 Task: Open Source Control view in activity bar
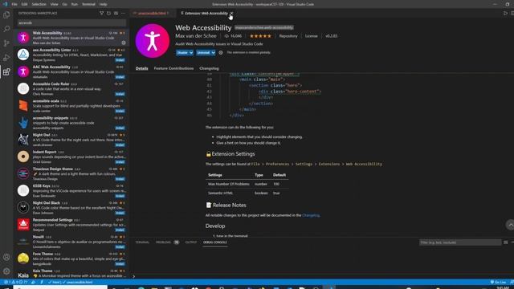(x=6, y=43)
